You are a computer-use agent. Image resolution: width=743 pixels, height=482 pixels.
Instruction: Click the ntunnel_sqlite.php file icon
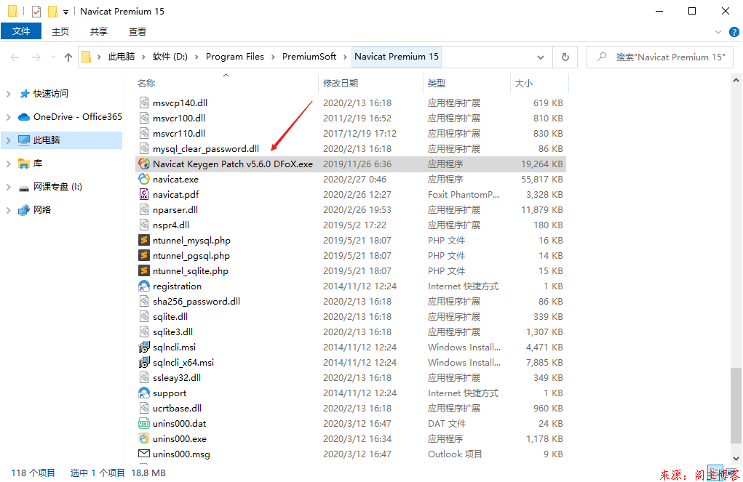(144, 270)
